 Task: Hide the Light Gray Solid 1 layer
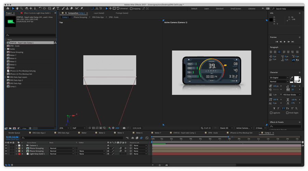pyautogui.click(x=6, y=154)
